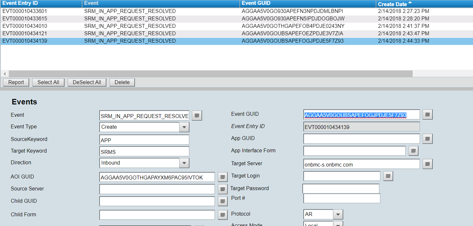Focus the Target Keyword field containing SRMS
This screenshot has height=226, width=473.
click(144, 152)
